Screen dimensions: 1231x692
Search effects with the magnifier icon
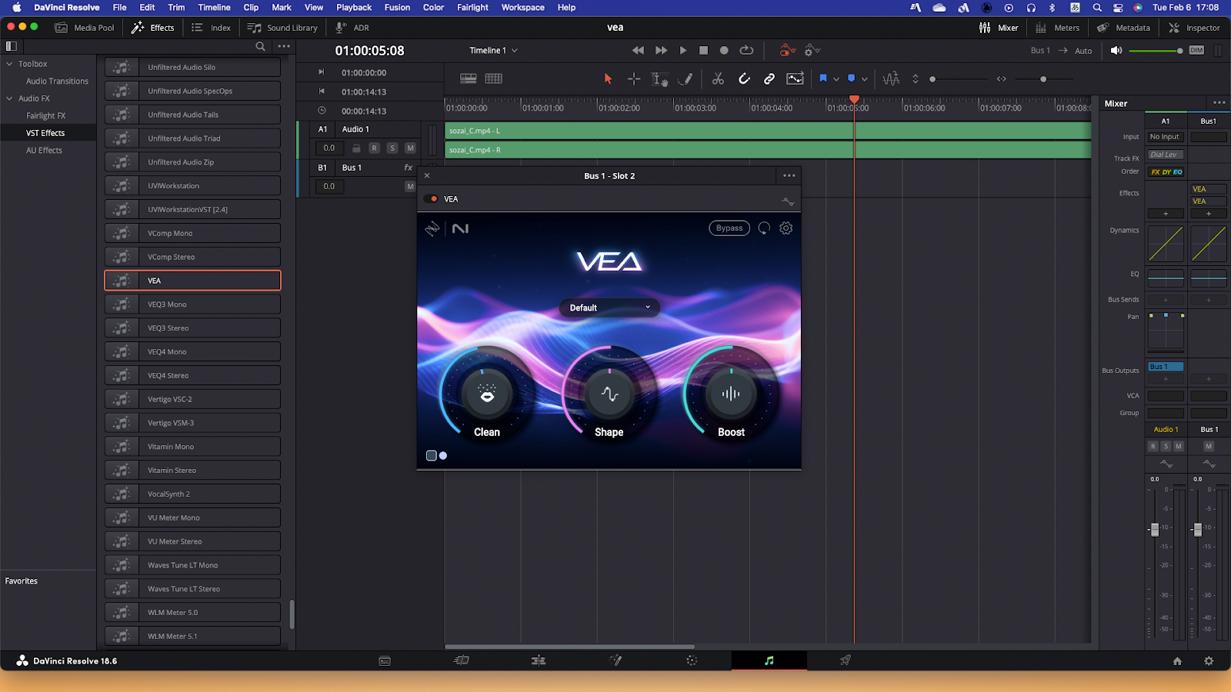pos(260,46)
